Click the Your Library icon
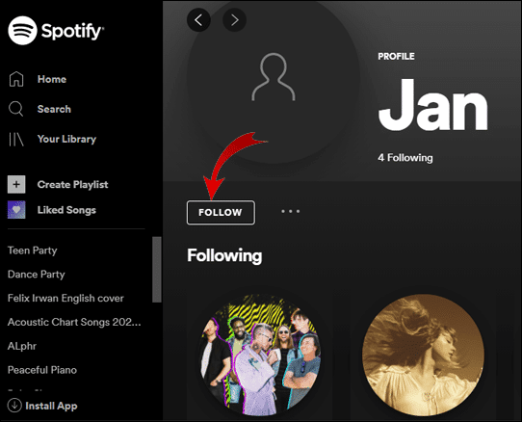This screenshot has height=422, width=522. (x=16, y=139)
